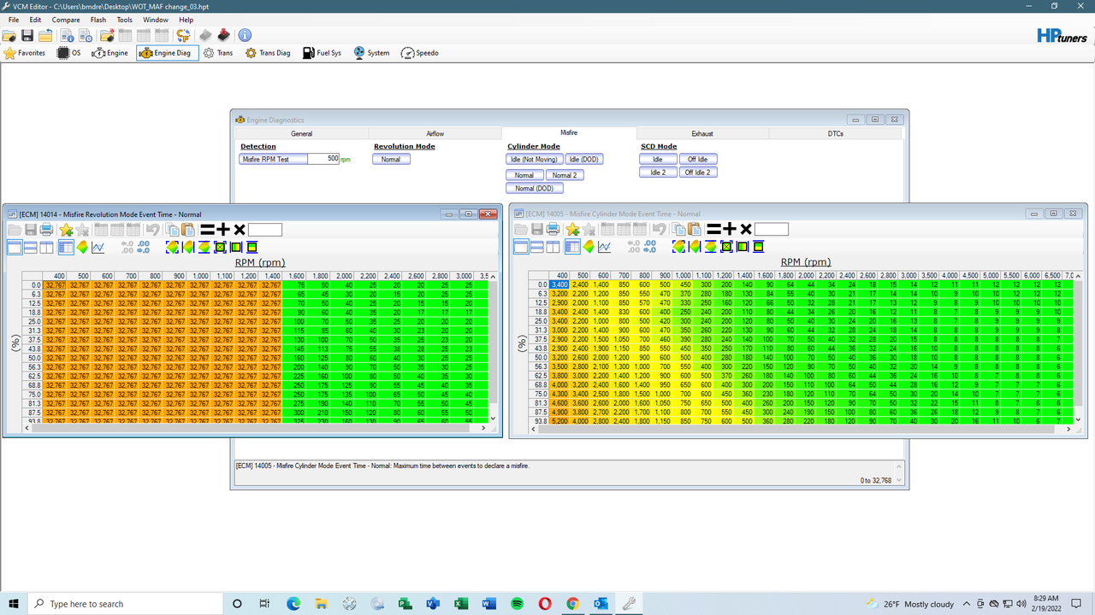This screenshot has width=1095, height=615.
Task: Switch to the Airflow tab
Action: point(435,133)
